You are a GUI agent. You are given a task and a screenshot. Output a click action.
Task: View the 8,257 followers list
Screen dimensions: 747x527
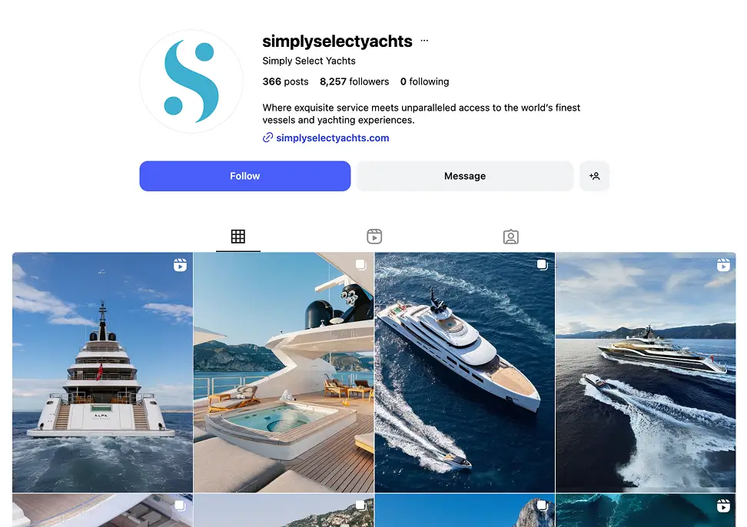(x=354, y=81)
